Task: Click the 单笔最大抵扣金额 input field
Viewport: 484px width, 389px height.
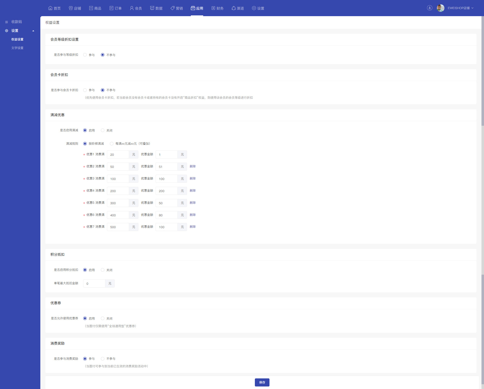Action: click(x=94, y=283)
